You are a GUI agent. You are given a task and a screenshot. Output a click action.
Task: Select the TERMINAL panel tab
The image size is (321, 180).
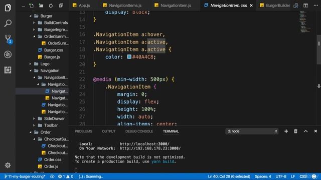(x=171, y=131)
